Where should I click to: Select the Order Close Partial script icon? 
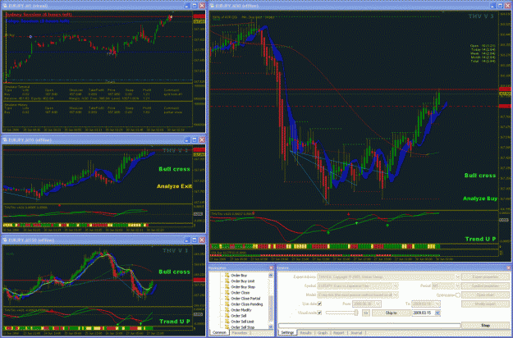pyautogui.click(x=227, y=299)
